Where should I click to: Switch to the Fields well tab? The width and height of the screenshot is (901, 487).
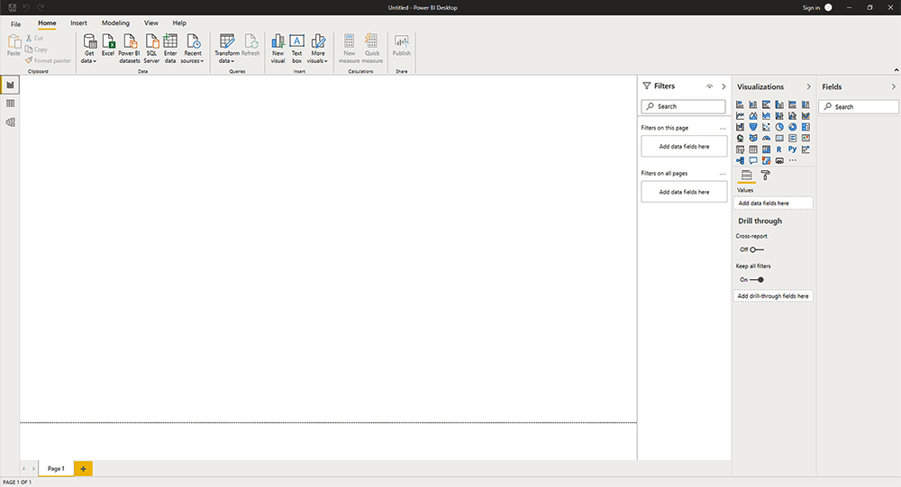tap(746, 176)
